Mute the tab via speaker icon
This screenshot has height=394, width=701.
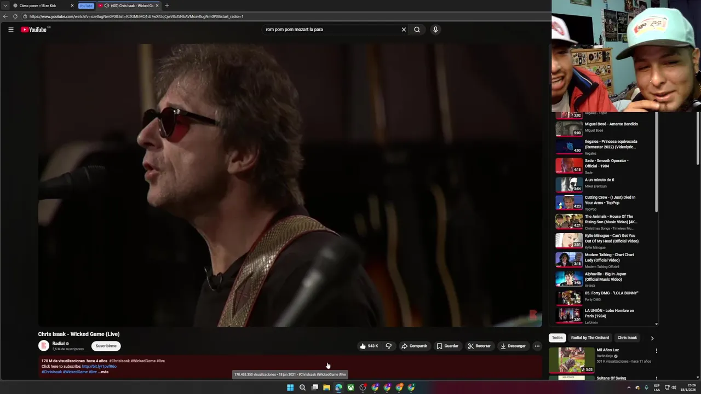pyautogui.click(x=107, y=5)
